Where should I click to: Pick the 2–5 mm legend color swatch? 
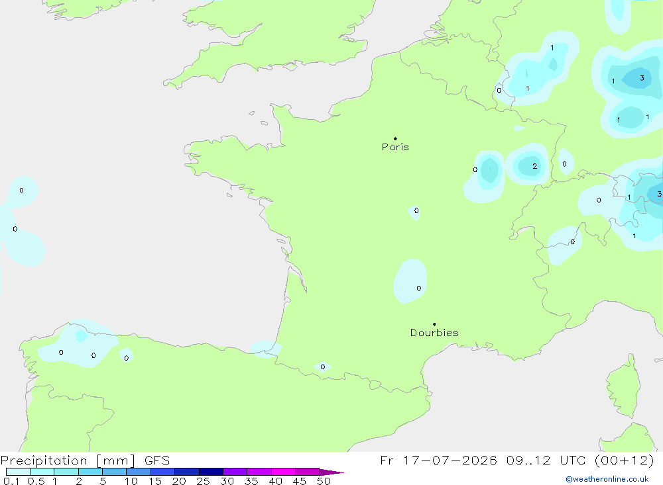pos(90,472)
